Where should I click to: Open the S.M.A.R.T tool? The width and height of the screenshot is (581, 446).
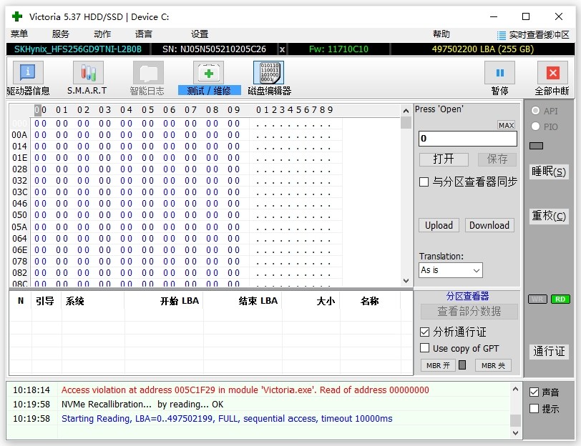click(87, 73)
